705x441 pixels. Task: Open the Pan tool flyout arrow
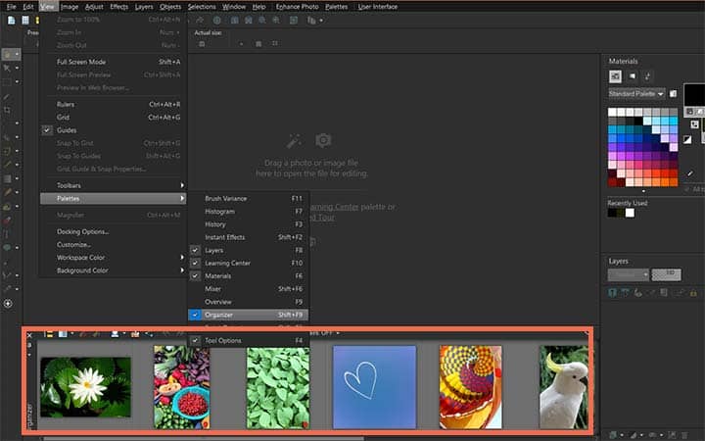[17, 55]
